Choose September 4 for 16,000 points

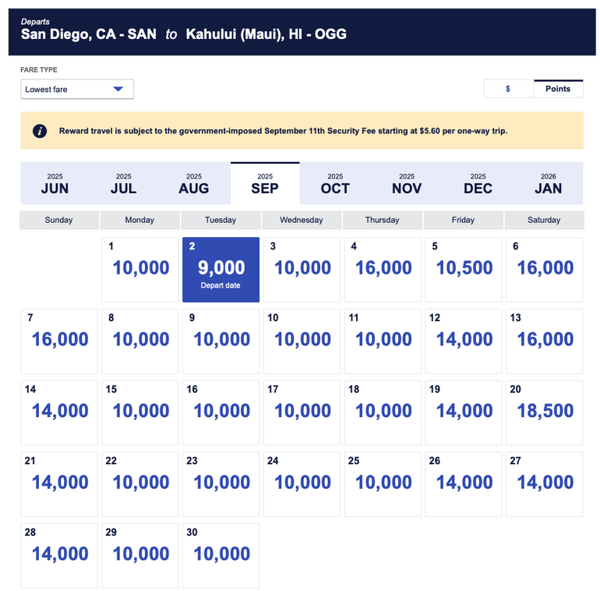coord(383,270)
